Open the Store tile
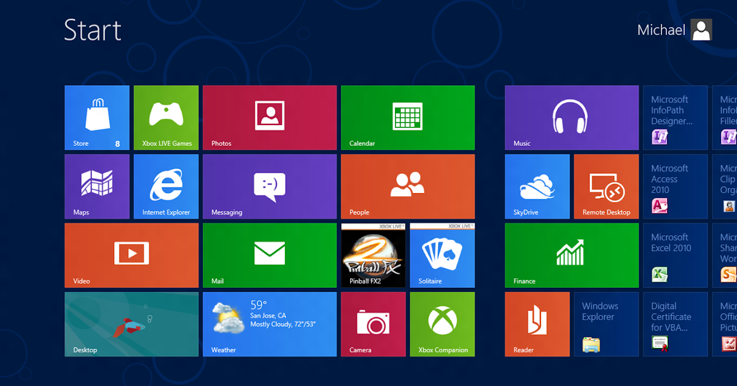This screenshot has height=386, width=737. coord(96,117)
